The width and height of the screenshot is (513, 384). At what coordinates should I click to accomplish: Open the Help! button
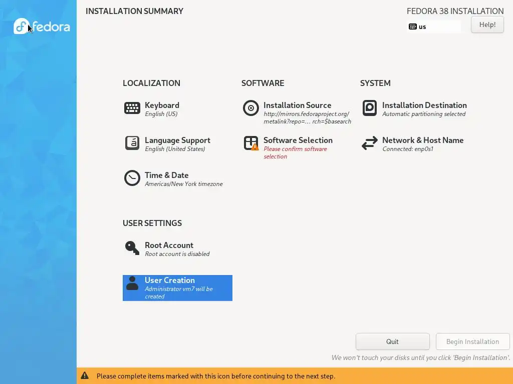tap(487, 24)
